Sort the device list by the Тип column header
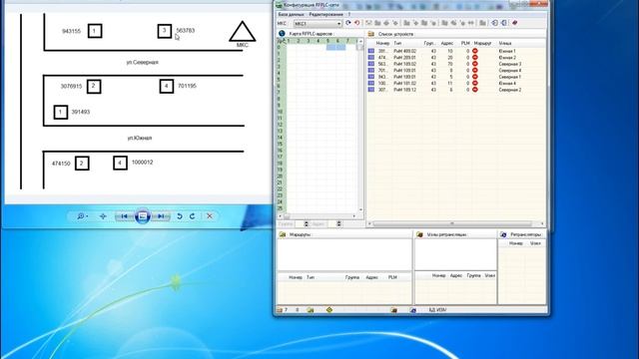639x359 pixels. click(397, 43)
